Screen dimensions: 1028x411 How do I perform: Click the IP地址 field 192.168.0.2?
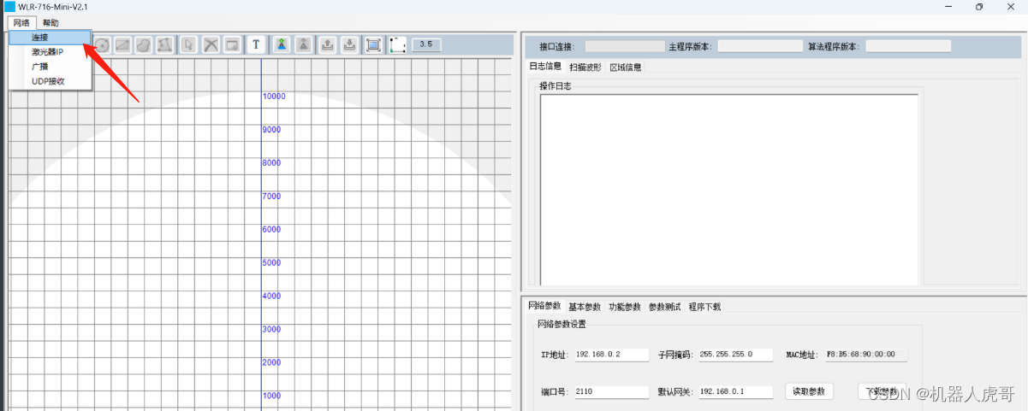click(611, 355)
